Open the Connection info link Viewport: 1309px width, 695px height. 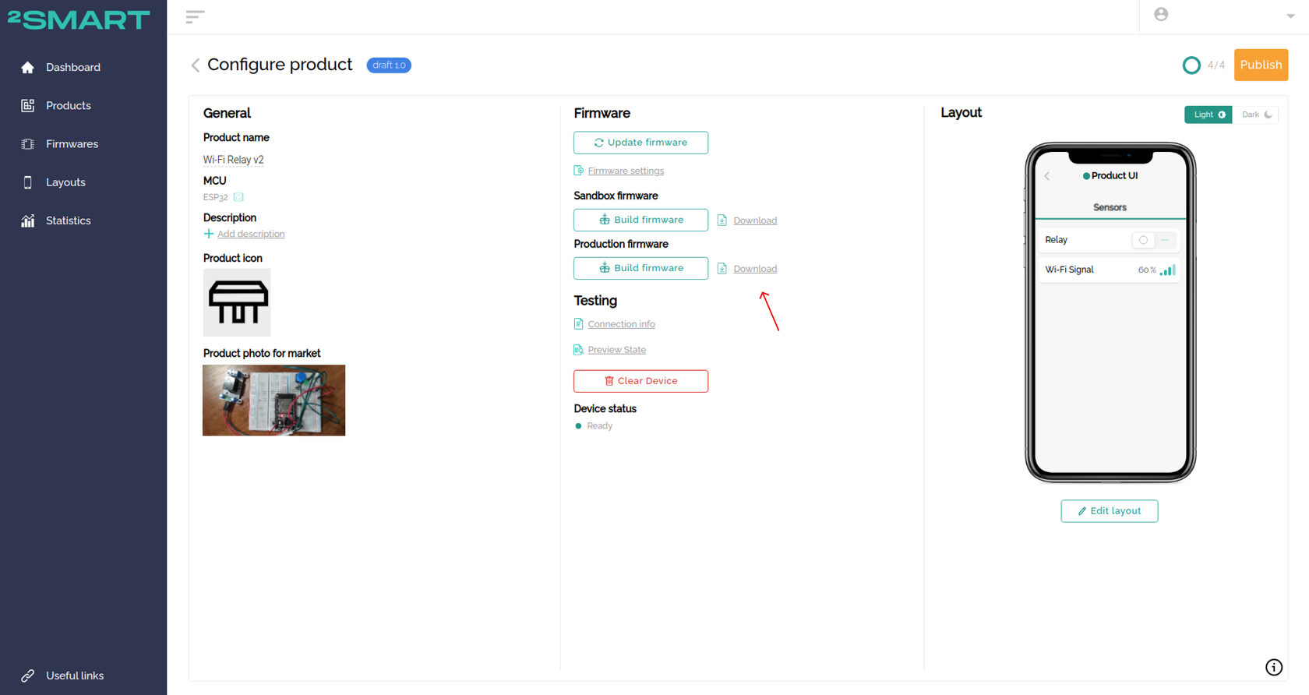pyautogui.click(x=621, y=324)
